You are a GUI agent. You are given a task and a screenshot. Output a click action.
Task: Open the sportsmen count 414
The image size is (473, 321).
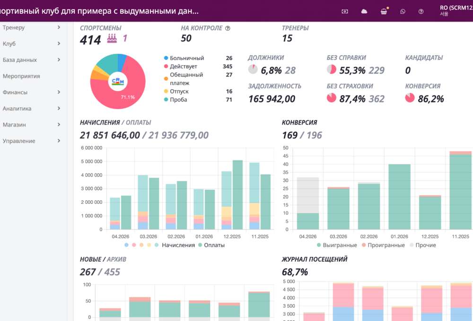[x=90, y=40]
